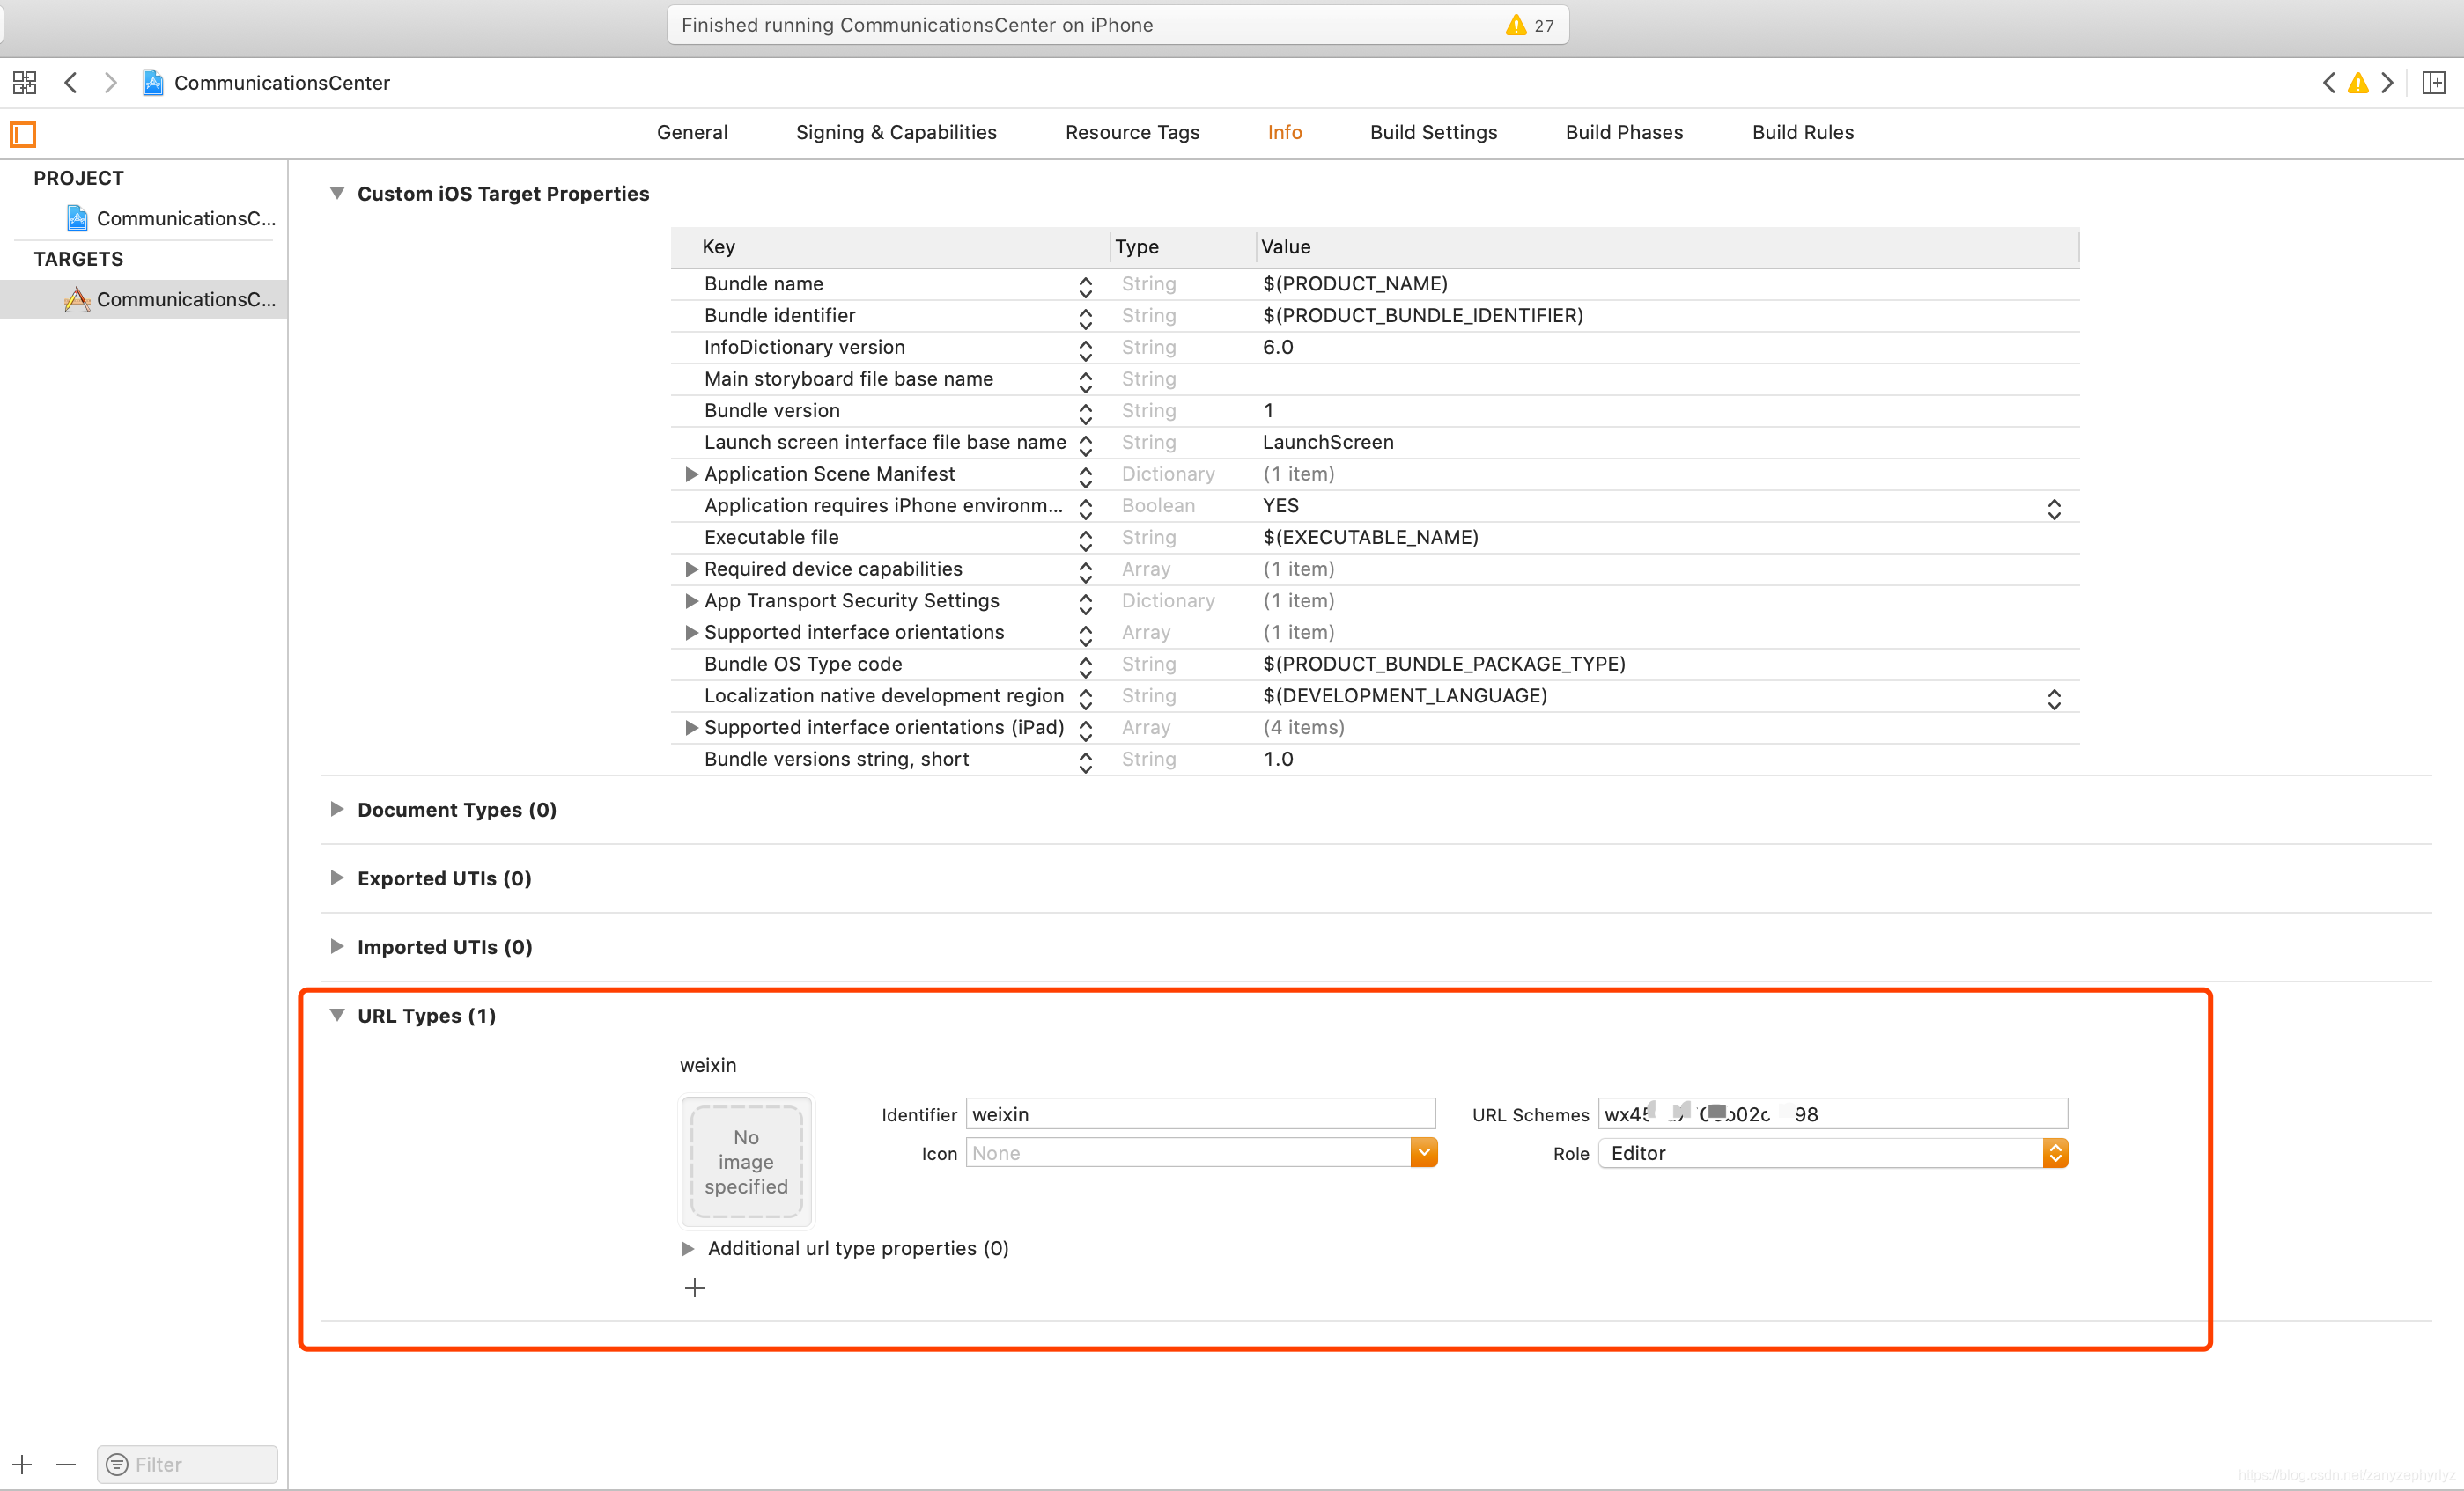Select the Build Settings tab
2464x1491 pixels.
[1433, 132]
